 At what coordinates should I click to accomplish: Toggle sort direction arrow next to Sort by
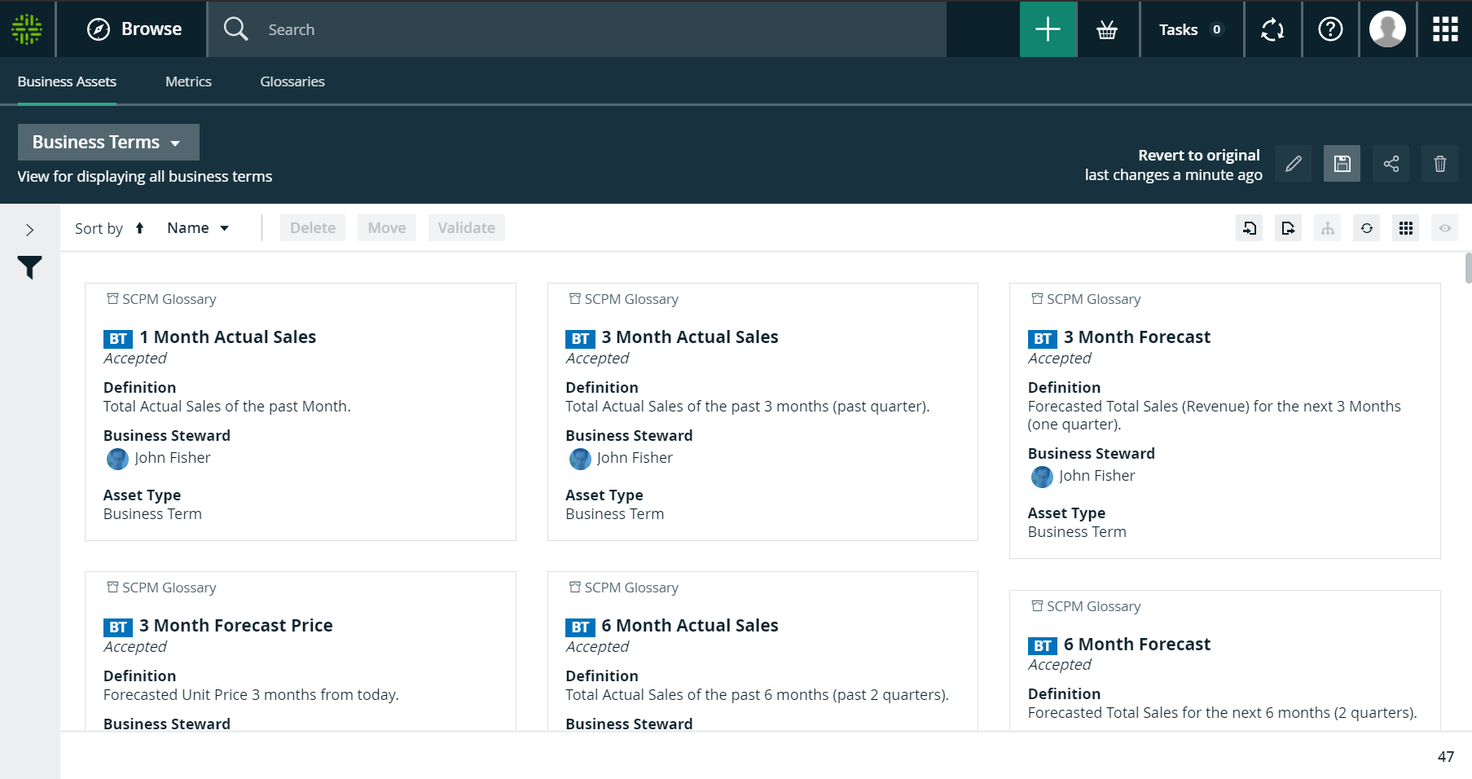[x=139, y=228]
